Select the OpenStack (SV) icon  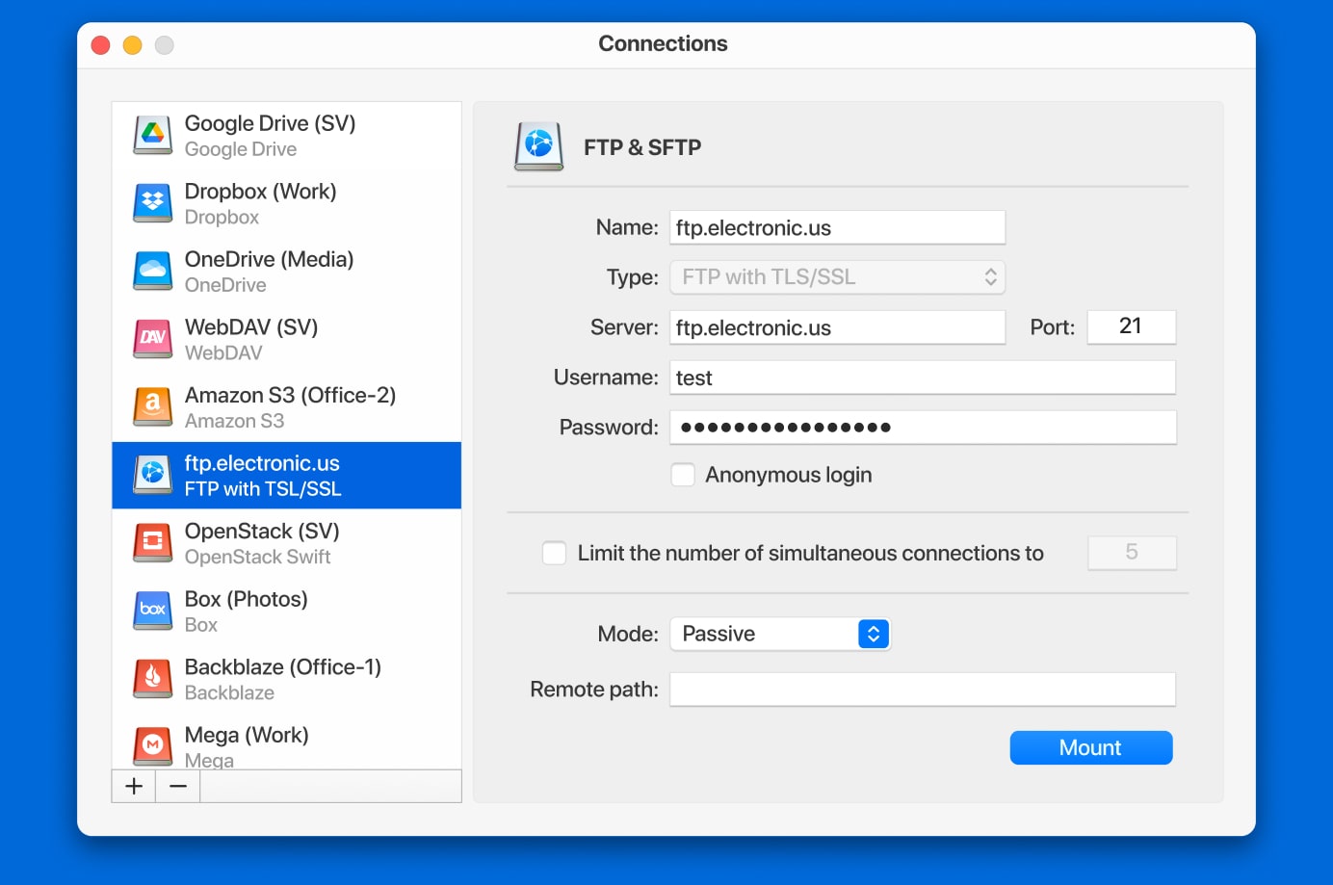click(152, 543)
